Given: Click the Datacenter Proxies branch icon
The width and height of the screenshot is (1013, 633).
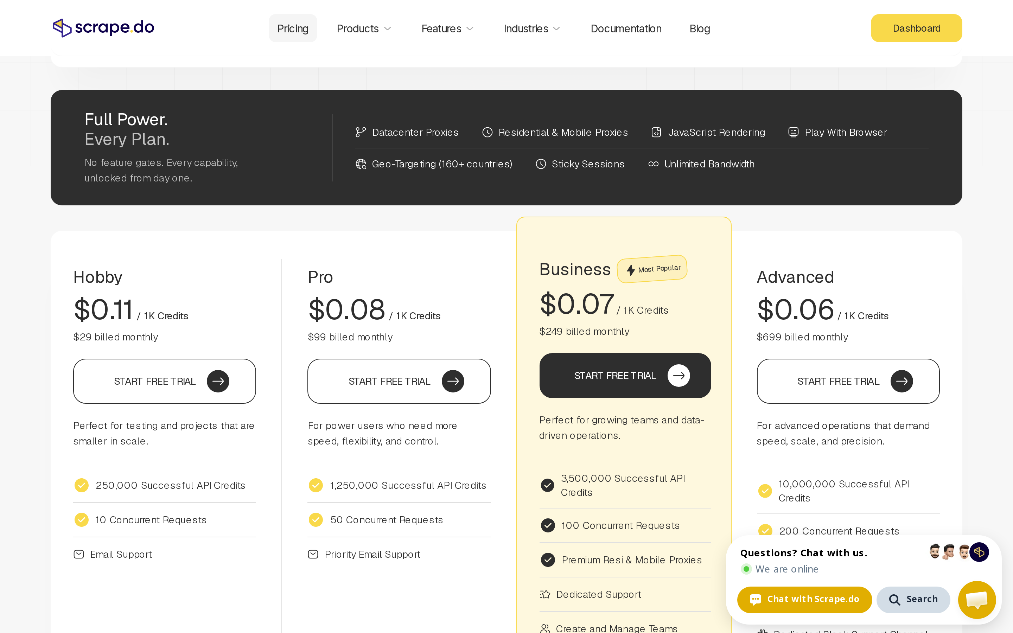Looking at the screenshot, I should pyautogui.click(x=361, y=132).
